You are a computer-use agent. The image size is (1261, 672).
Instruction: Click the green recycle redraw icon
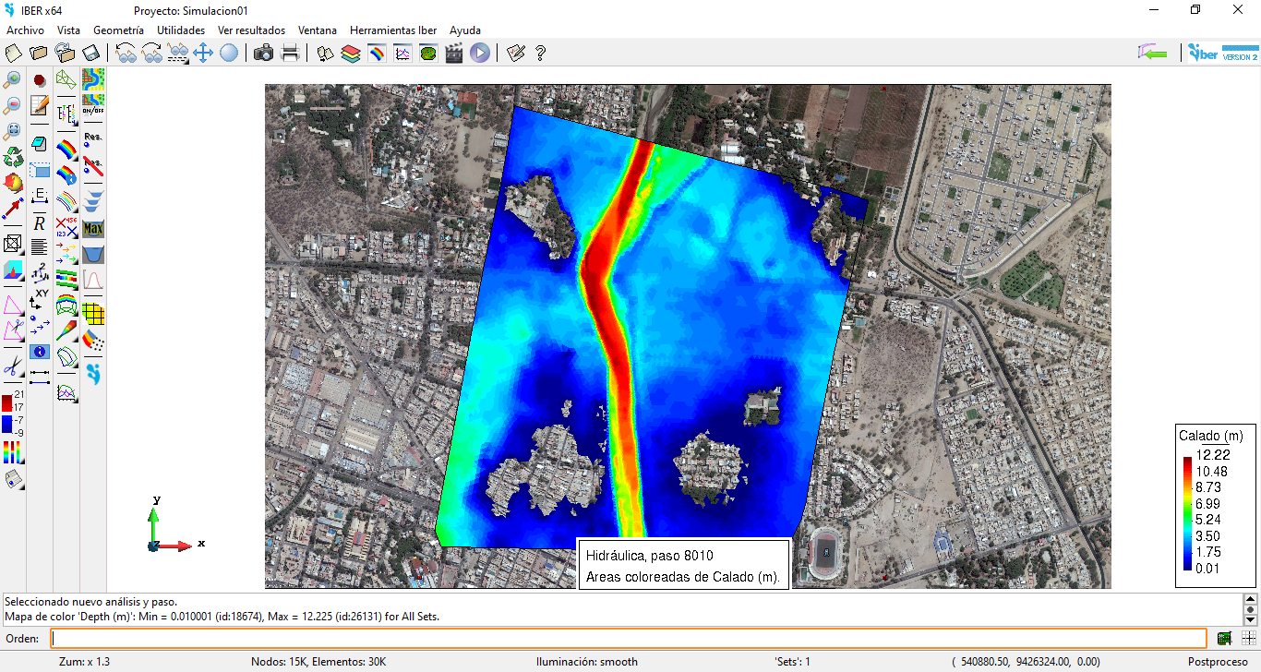coord(13,157)
